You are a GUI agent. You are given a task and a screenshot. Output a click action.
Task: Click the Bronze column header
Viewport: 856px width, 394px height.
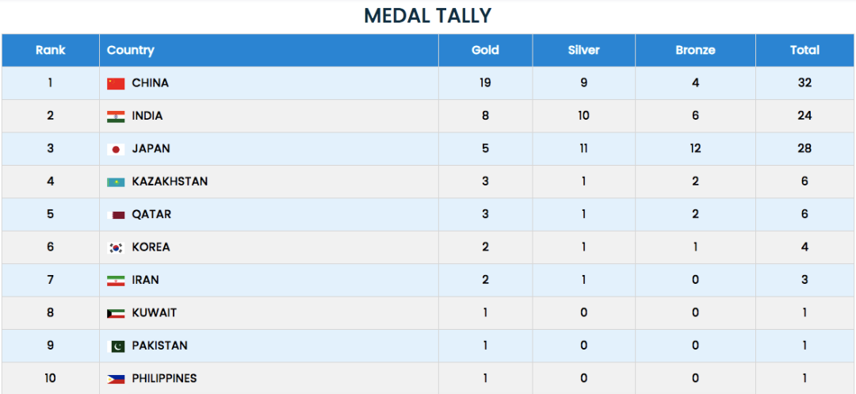tap(695, 50)
